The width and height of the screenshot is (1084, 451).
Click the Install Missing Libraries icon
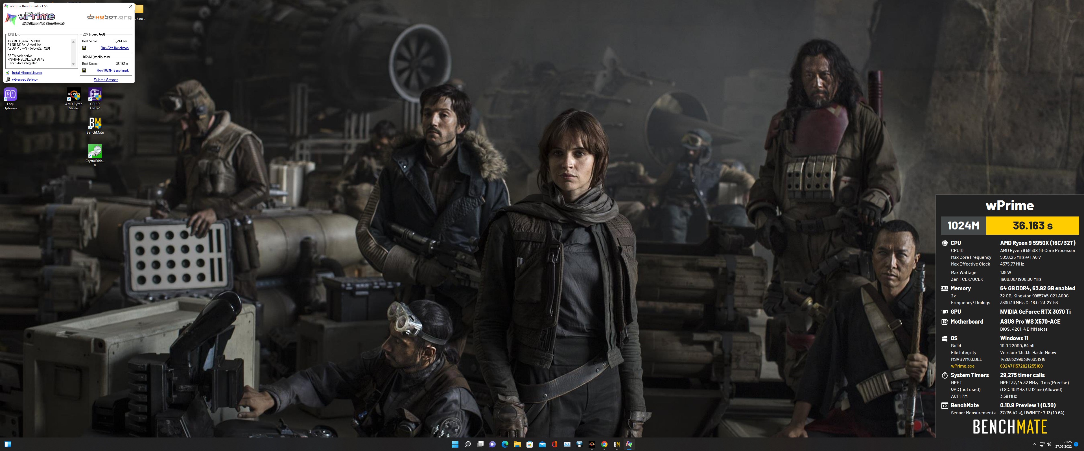pos(8,73)
